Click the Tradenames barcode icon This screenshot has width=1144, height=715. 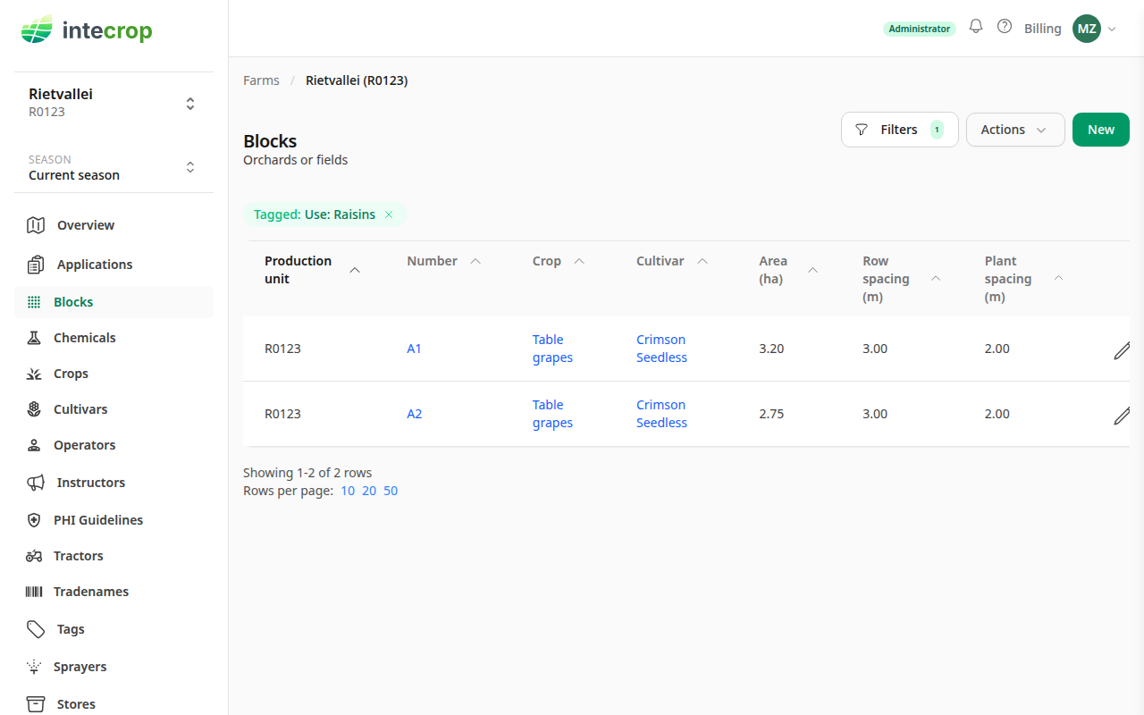coord(34,592)
